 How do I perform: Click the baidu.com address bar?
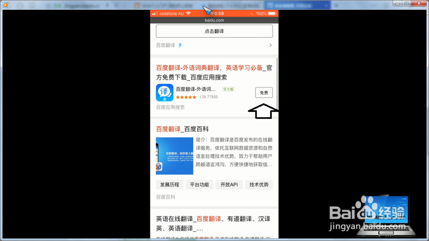point(214,20)
